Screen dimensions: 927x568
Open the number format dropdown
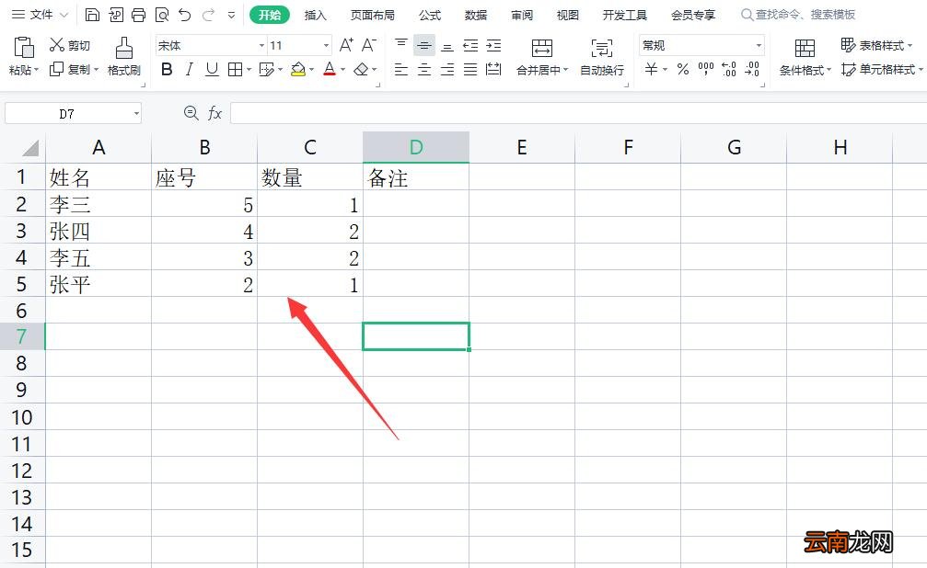click(x=759, y=45)
